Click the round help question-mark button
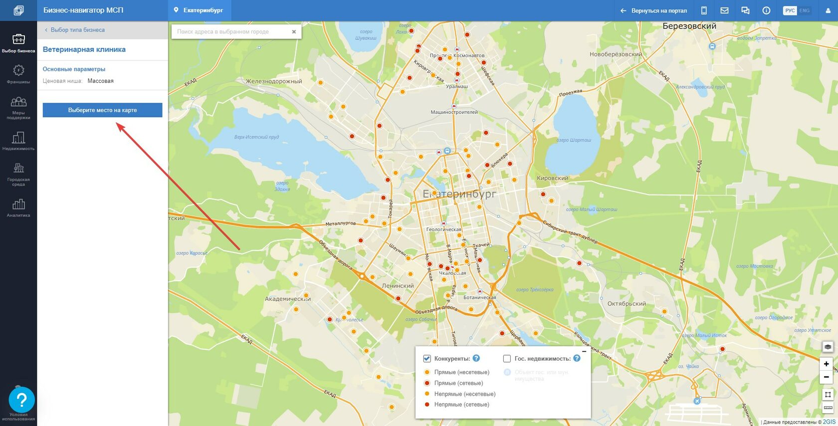 [x=21, y=400]
